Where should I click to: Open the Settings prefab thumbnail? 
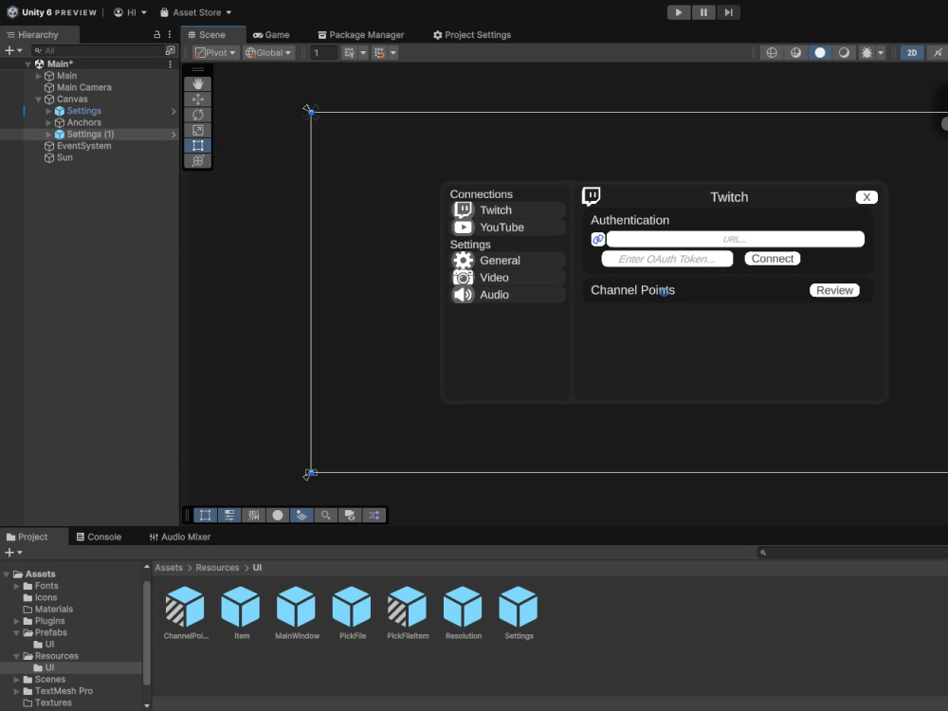point(519,607)
